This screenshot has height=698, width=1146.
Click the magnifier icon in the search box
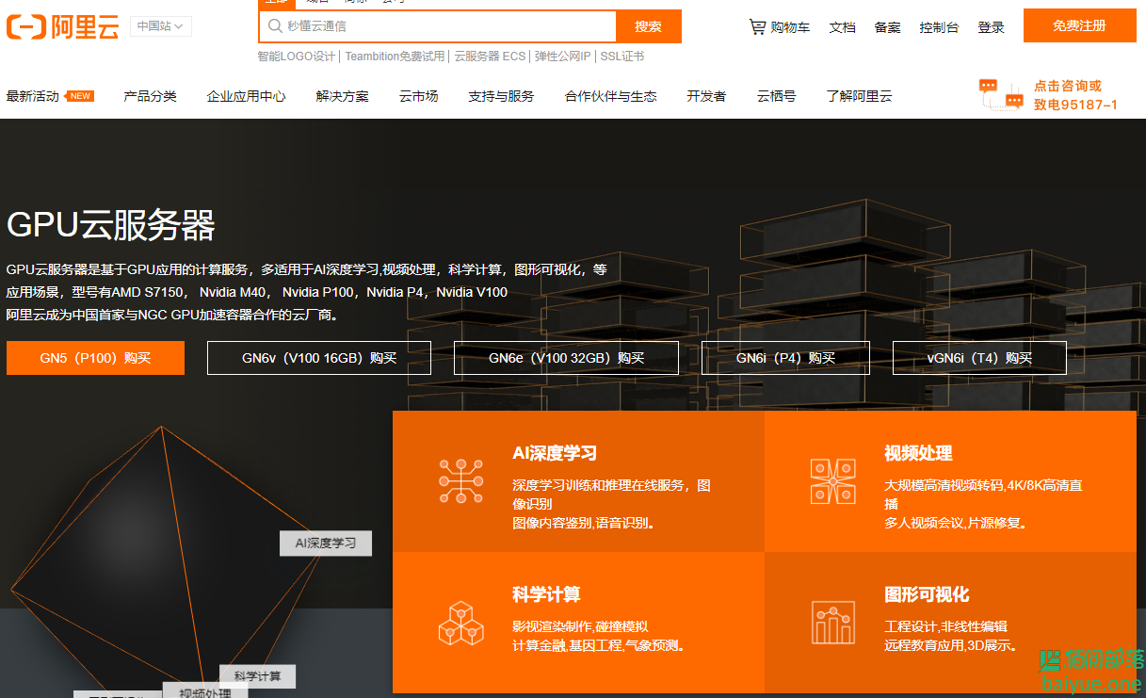pyautogui.click(x=275, y=26)
